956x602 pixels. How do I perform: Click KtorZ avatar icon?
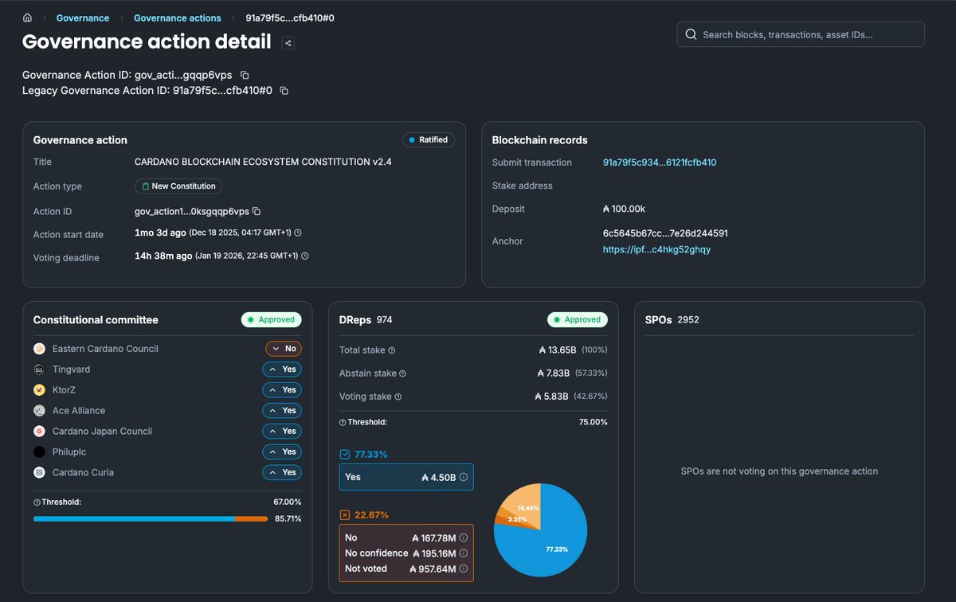[39, 390]
